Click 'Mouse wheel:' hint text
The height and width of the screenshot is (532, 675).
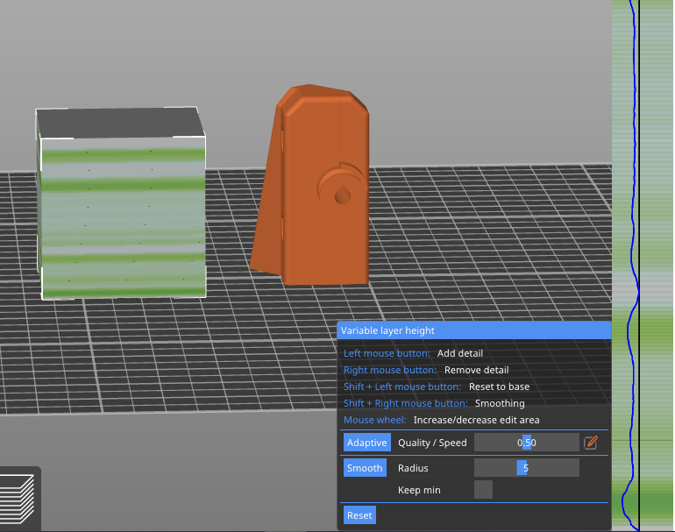(375, 420)
